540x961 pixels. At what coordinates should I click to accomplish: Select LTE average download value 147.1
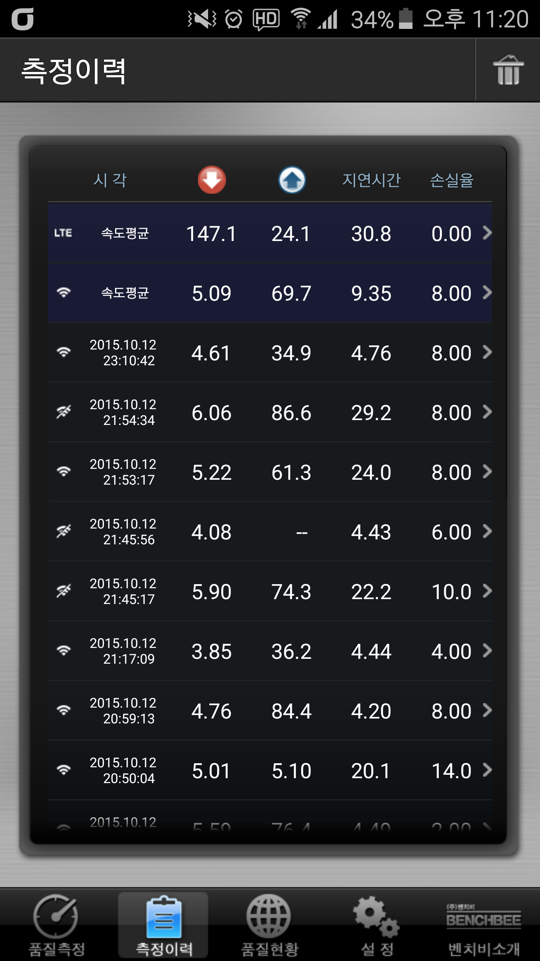(211, 233)
